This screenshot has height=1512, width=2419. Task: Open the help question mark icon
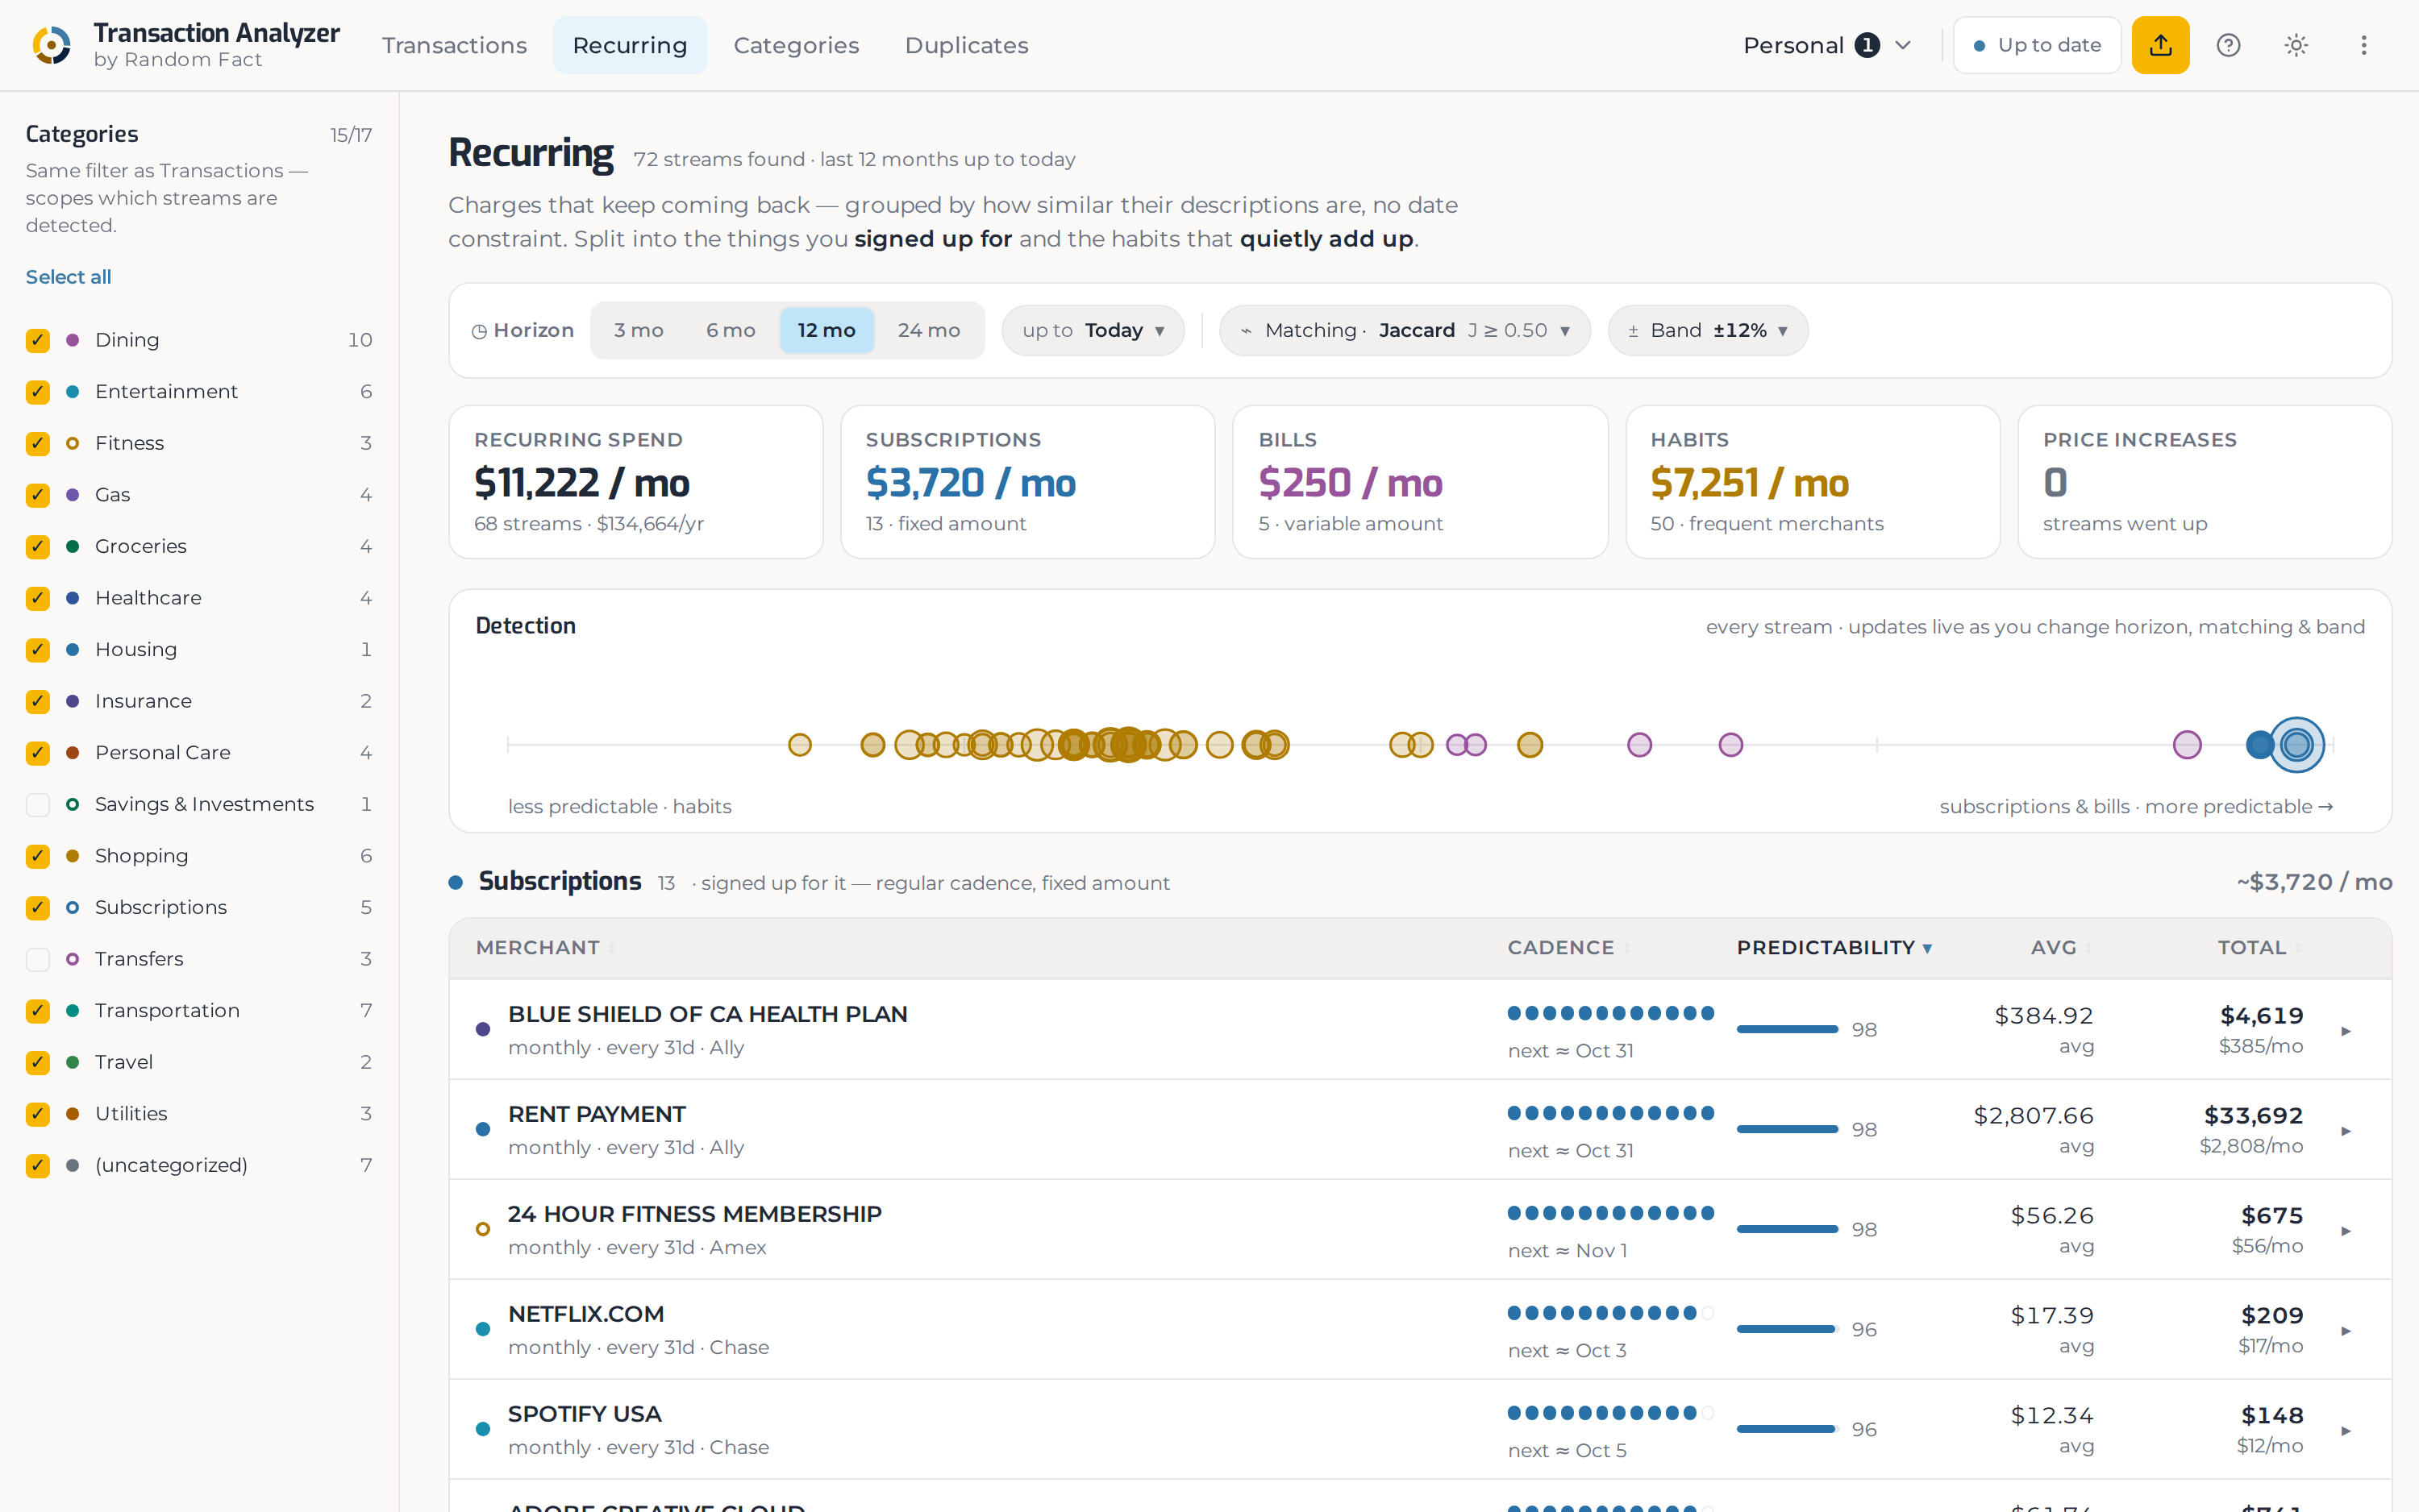[x=2228, y=45]
